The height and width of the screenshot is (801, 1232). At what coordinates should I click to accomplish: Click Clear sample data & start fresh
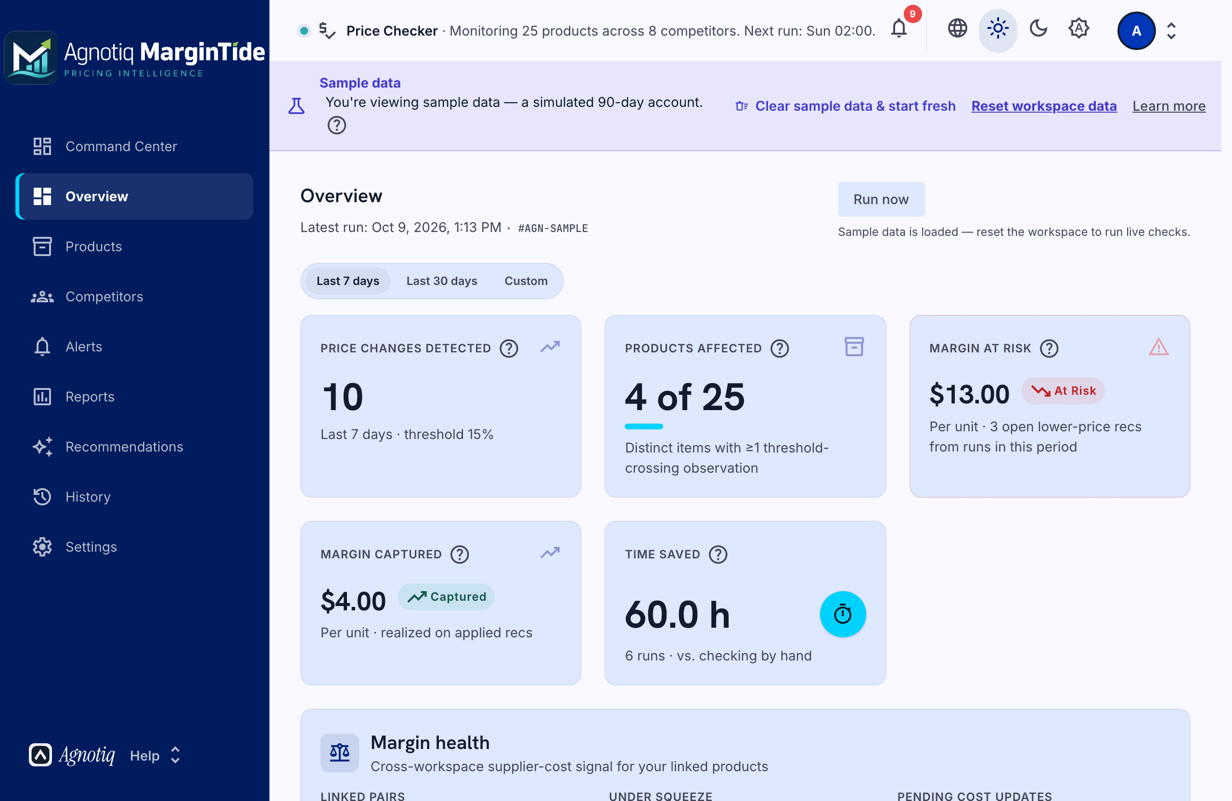point(846,106)
